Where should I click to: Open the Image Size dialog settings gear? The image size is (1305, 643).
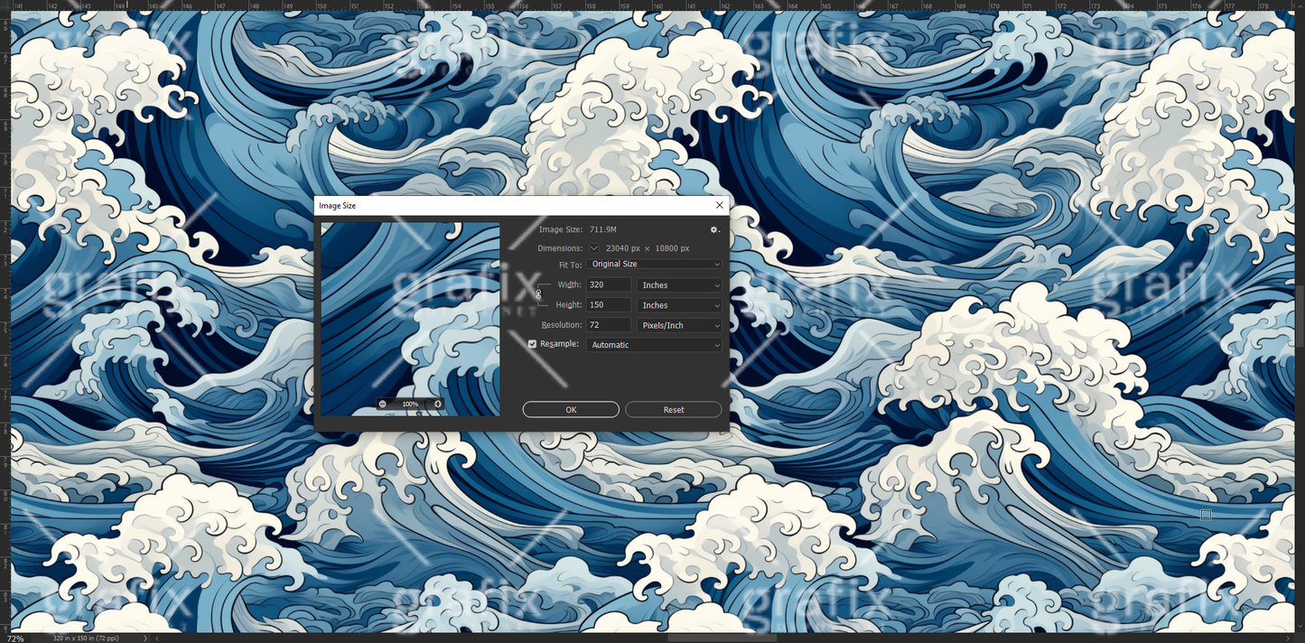714,229
